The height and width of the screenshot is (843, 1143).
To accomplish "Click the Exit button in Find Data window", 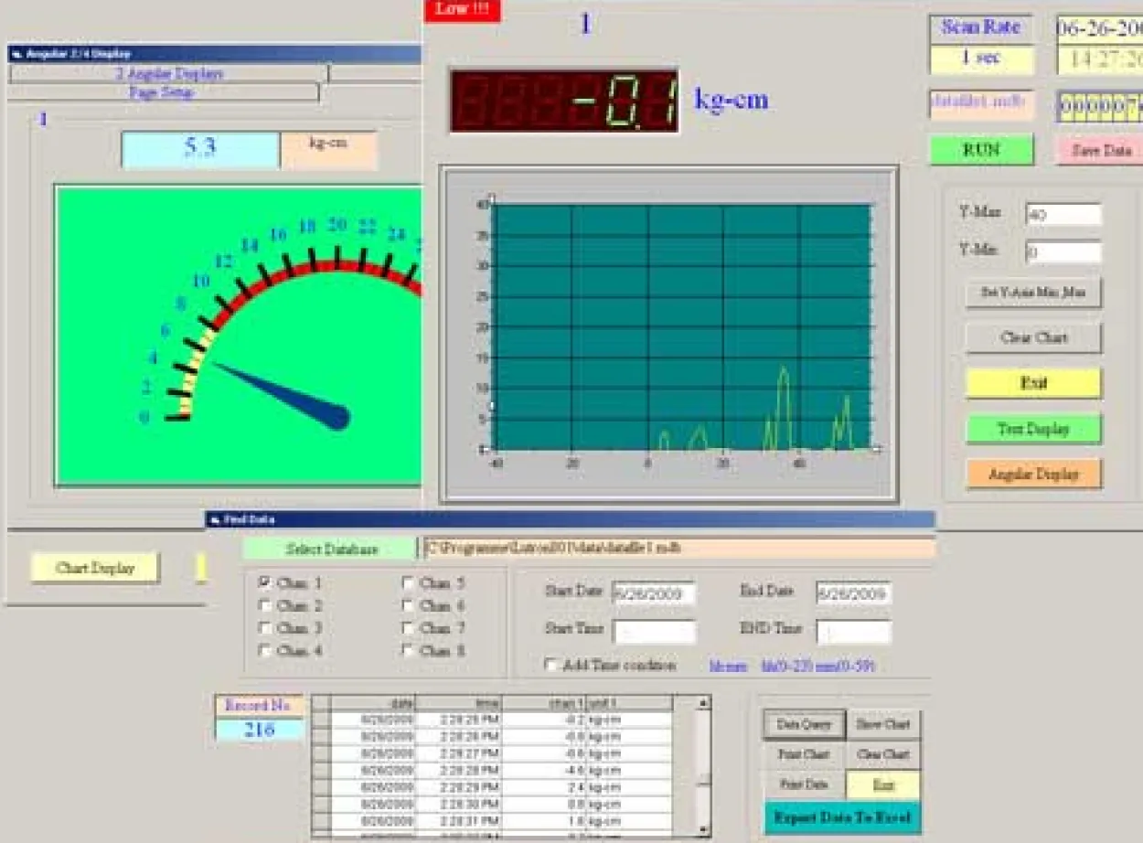I will [883, 785].
